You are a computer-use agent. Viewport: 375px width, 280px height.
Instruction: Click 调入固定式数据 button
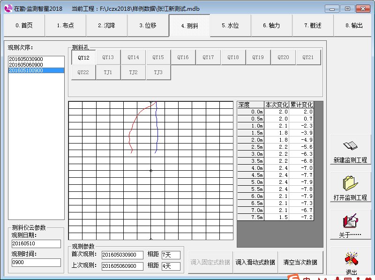210,262
